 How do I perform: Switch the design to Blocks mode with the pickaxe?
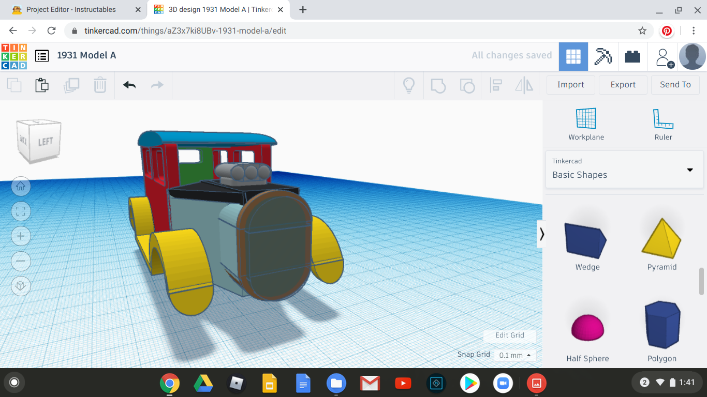point(603,56)
